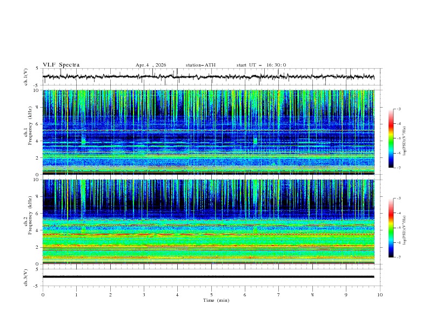The height and width of the screenshot is (331, 428).
Task: Click the ch.2 frequency tick "6"
Action: (37, 214)
